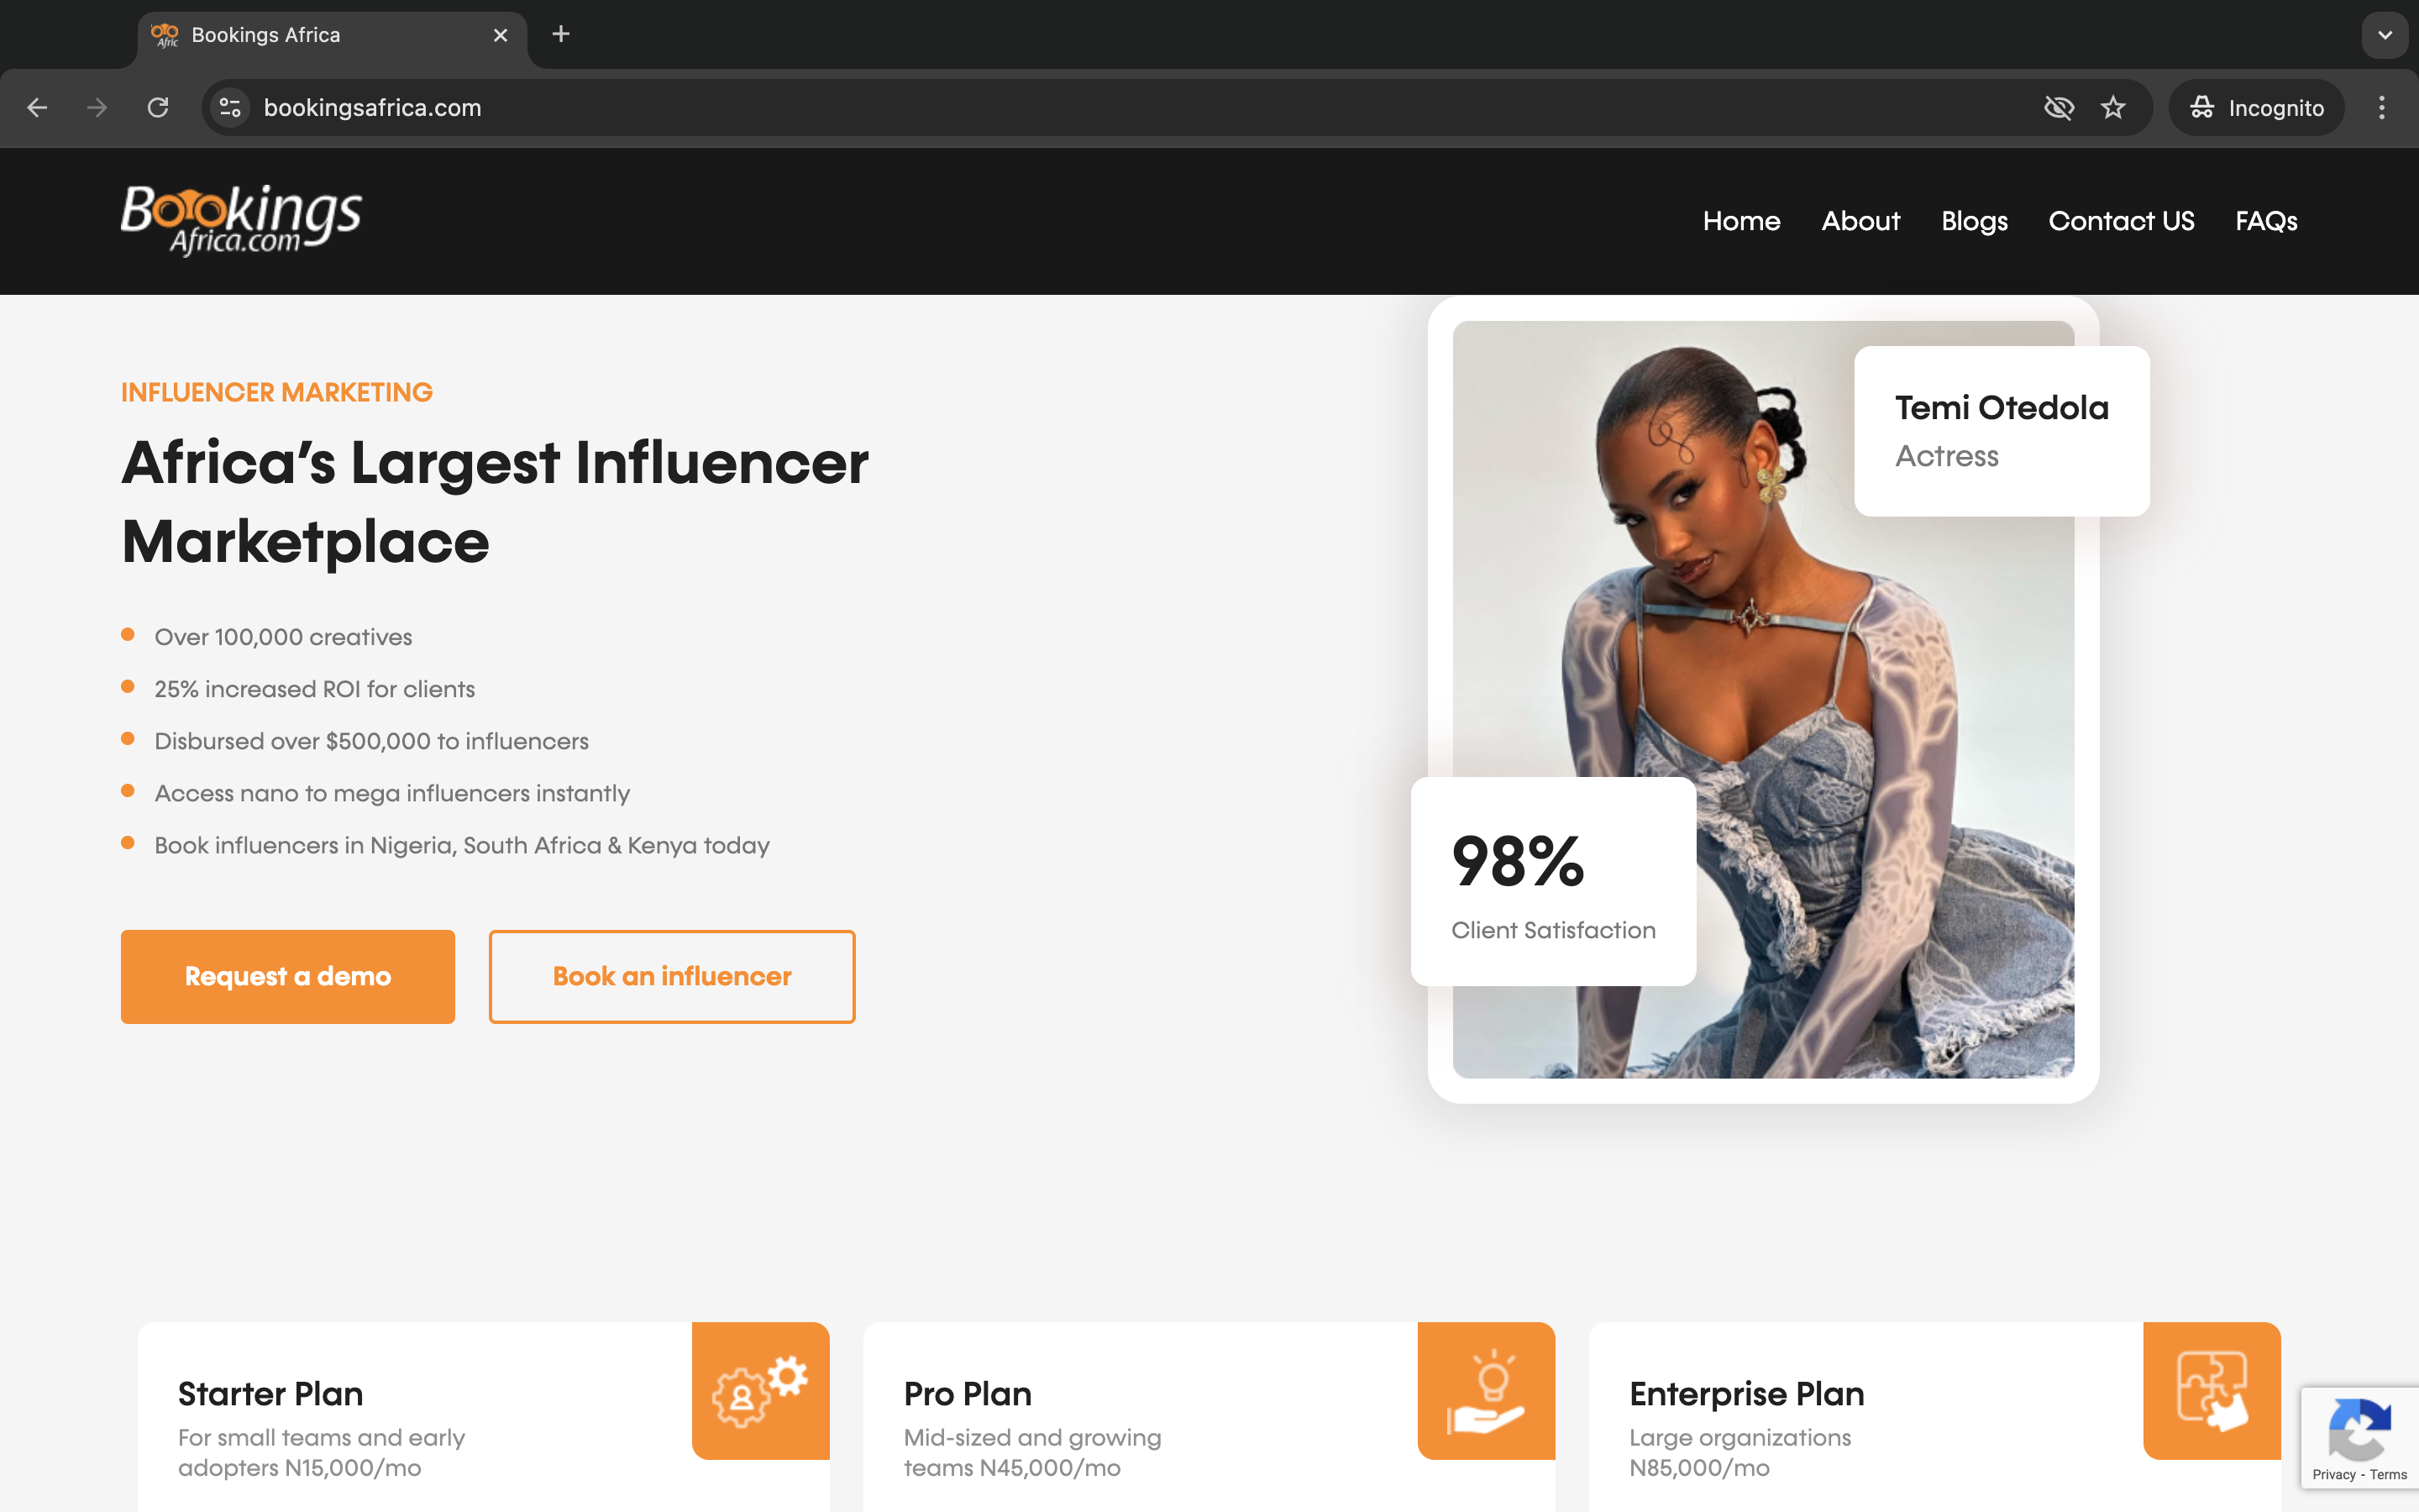
Task: Click the Pro Plan lightbulb hand icon
Action: point(1487,1391)
